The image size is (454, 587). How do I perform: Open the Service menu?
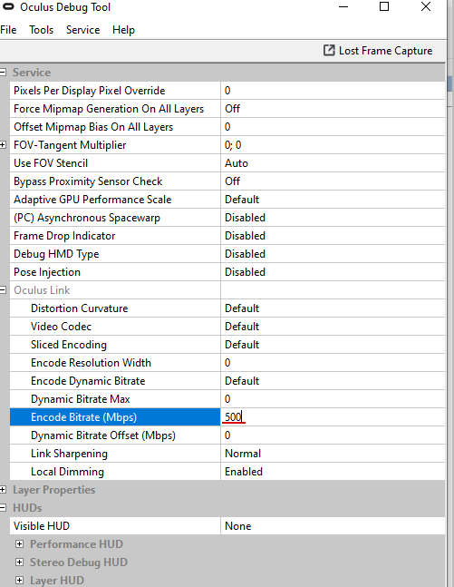click(83, 30)
